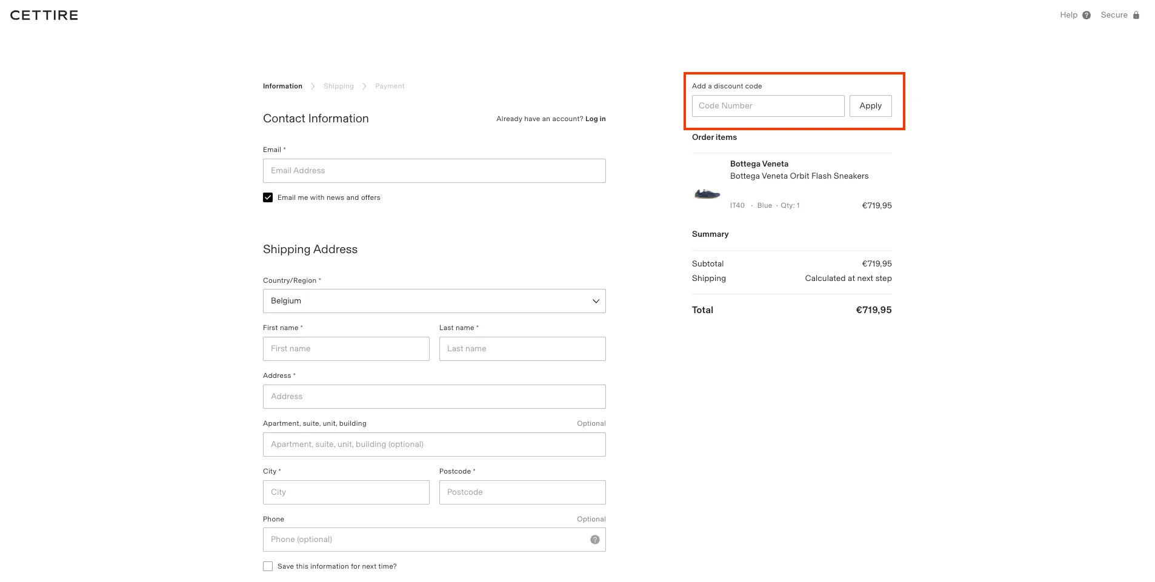
Task: Click the Subtotal label
Action: [x=708, y=264]
